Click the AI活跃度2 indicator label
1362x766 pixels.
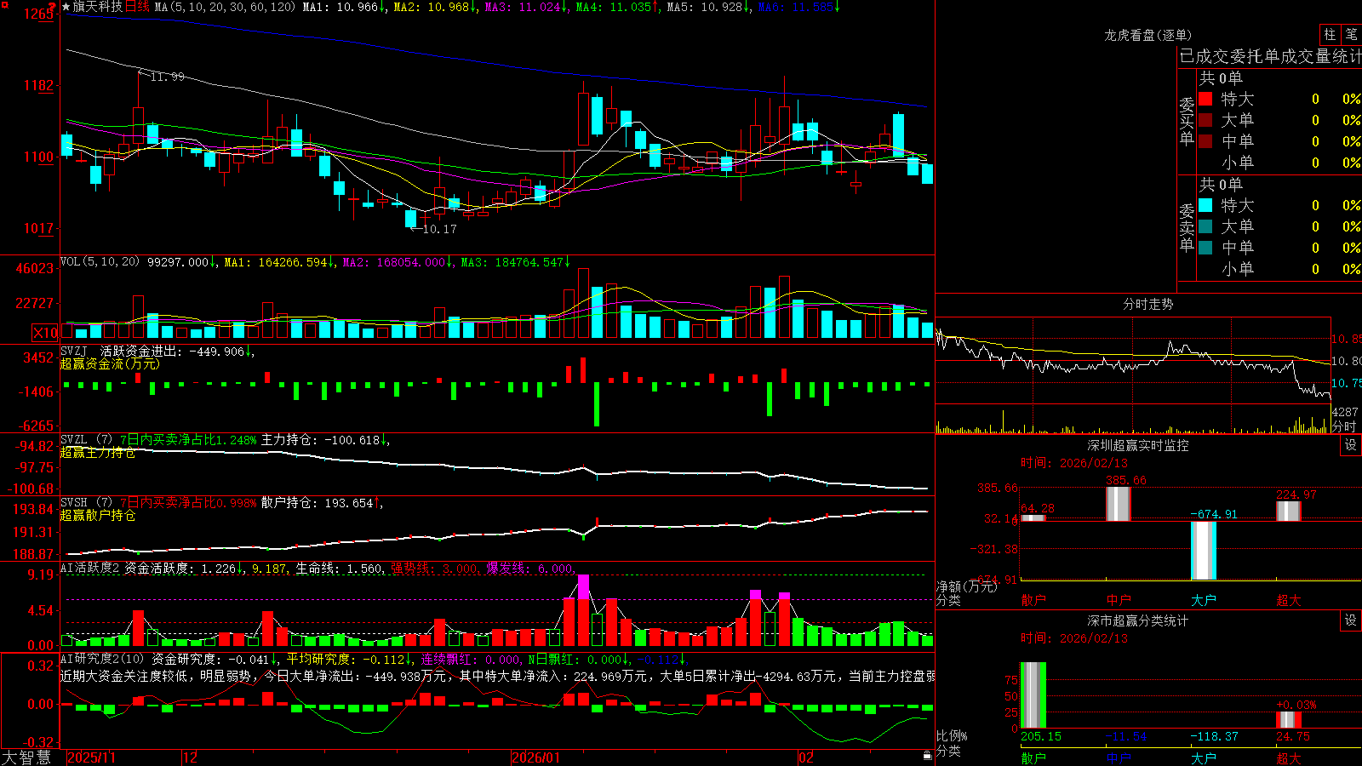[89, 568]
